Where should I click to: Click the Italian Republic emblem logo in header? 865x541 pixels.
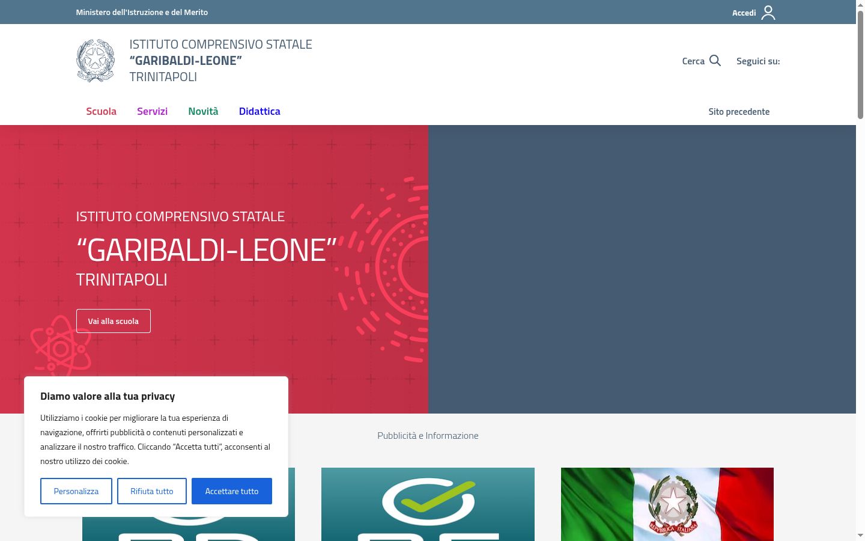pyautogui.click(x=96, y=61)
